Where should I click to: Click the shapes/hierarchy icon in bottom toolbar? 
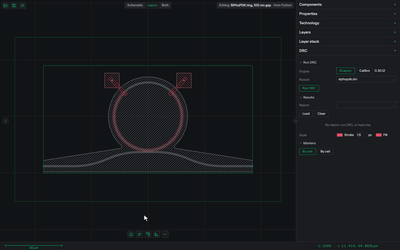point(148,234)
